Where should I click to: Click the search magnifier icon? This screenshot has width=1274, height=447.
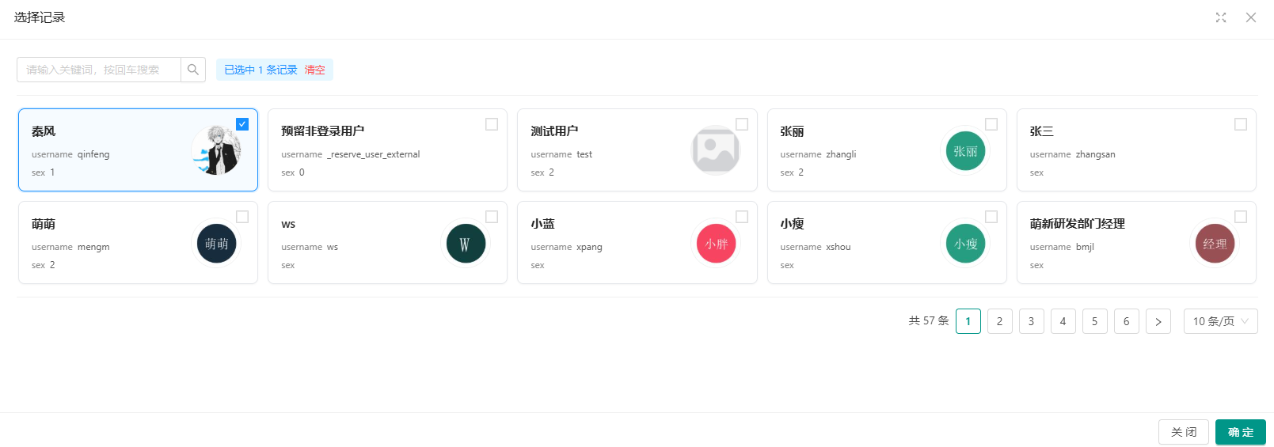coord(193,70)
